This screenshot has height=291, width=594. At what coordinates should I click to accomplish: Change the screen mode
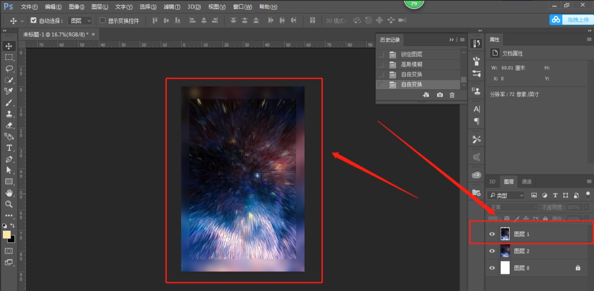(x=9, y=262)
